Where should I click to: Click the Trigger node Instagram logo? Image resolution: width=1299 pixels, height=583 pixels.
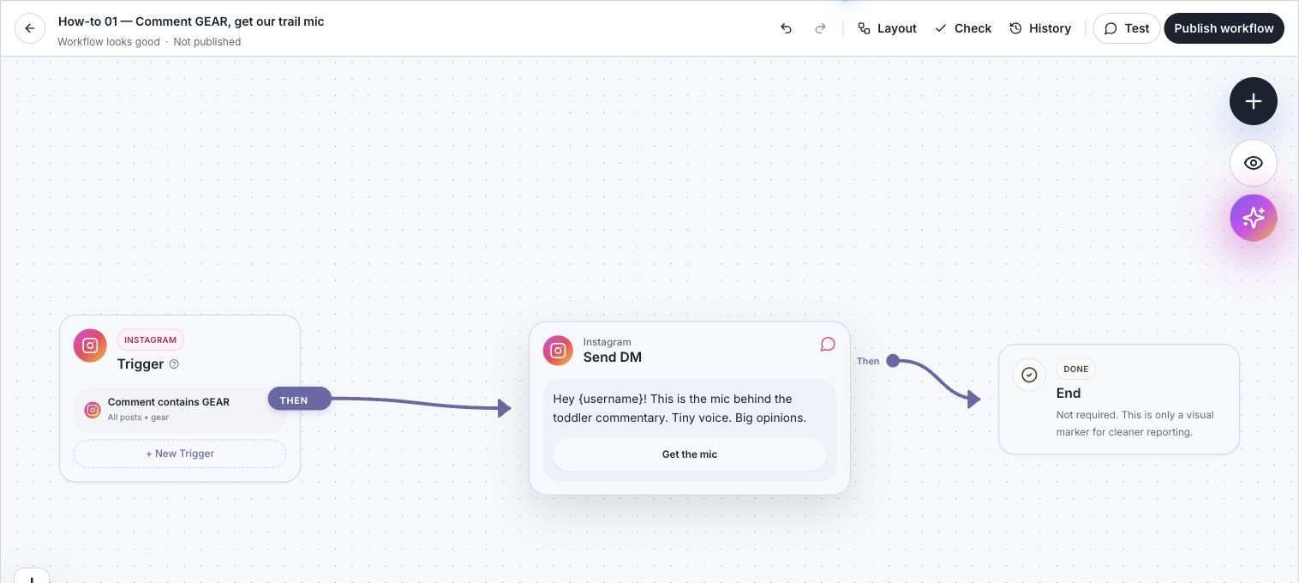90,346
